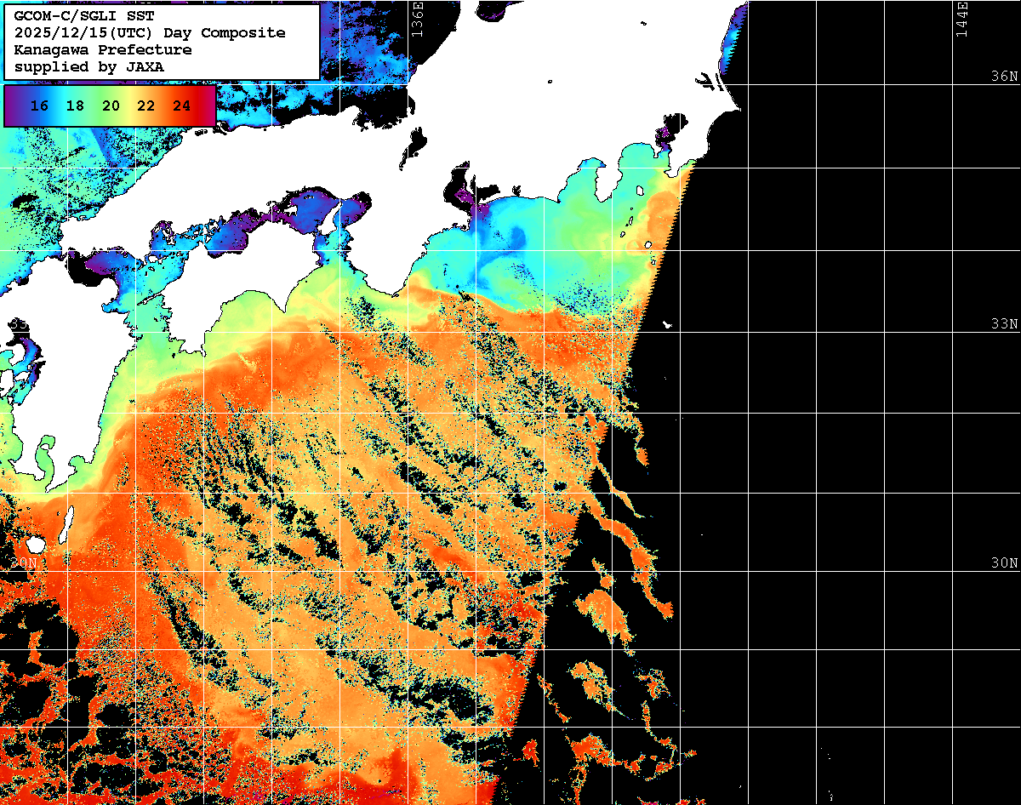The image size is (1021, 805).
Task: Click the Kanagawa Prefecture label
Action: 102,50
